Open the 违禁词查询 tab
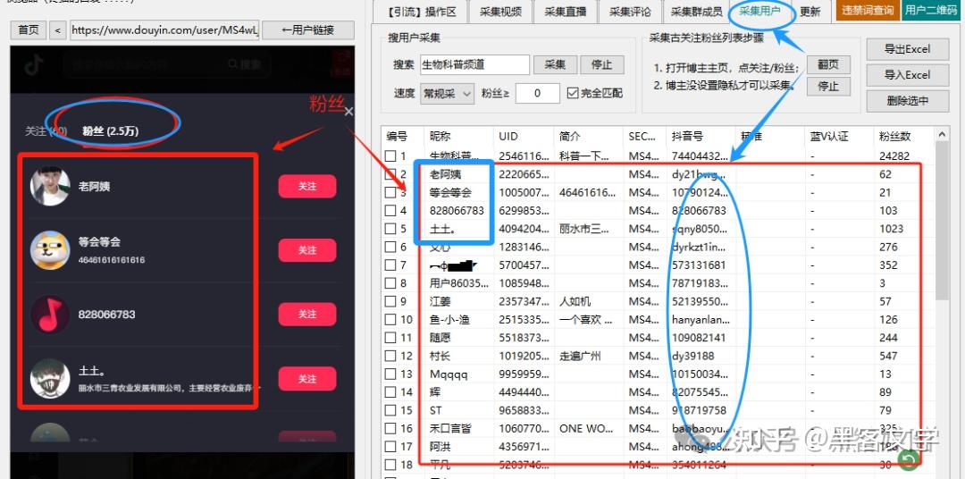965x479 pixels. click(868, 11)
